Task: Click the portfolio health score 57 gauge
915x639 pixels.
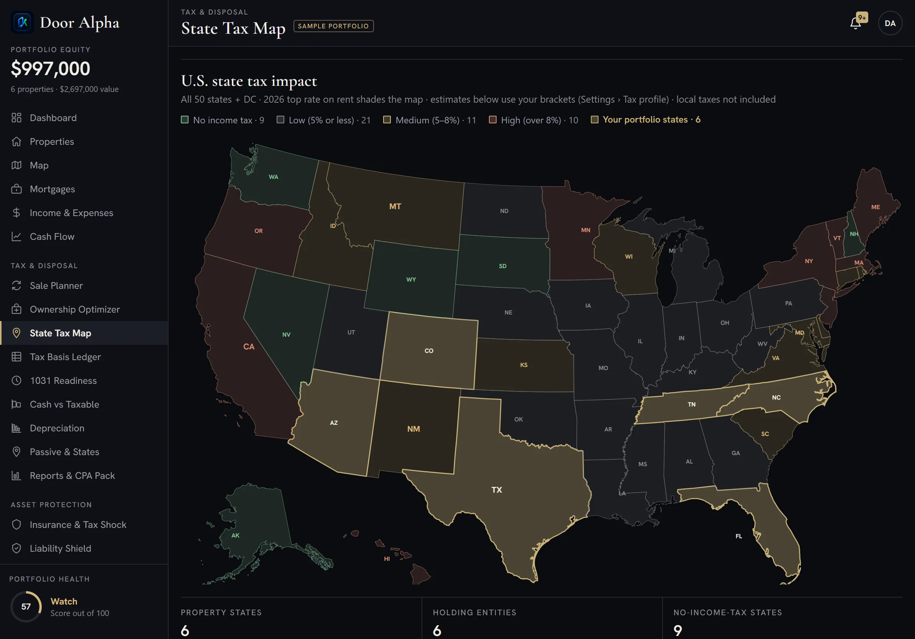Action: (26, 606)
